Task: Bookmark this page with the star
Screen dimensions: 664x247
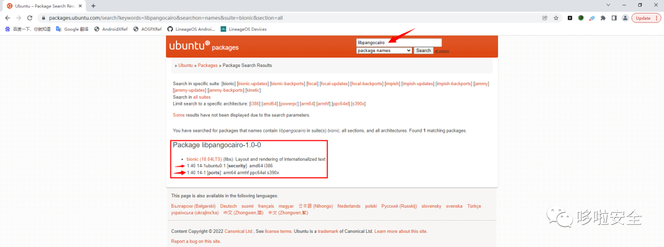Action: click(x=556, y=18)
